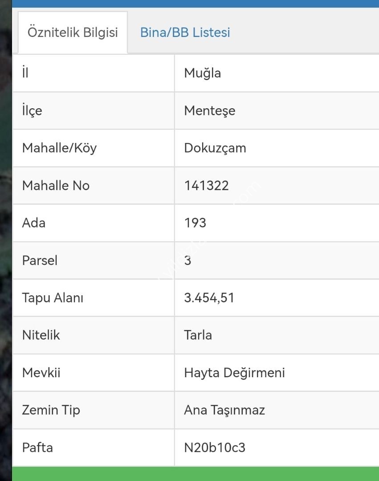379x481 pixels.
Task: Click the Nitelik value Tarla
Action: [198, 335]
